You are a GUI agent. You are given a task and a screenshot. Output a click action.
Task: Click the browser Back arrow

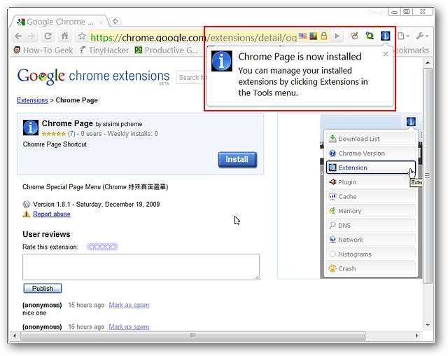coord(18,36)
